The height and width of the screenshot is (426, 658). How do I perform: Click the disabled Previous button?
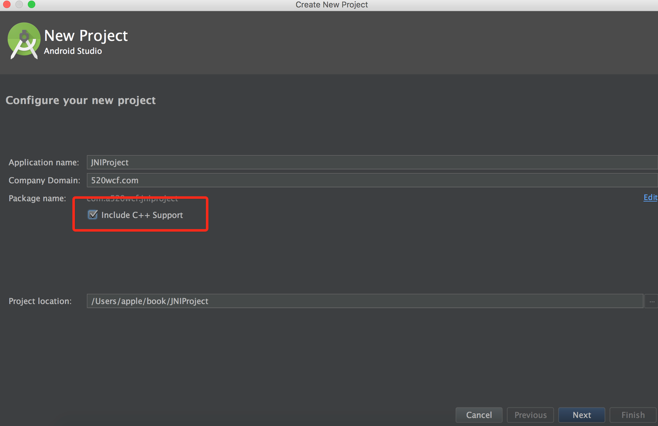point(530,415)
